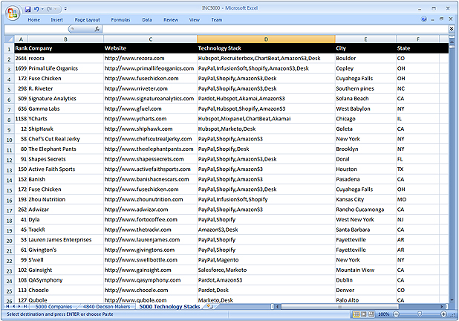Viewport: 459px width, 321px height.
Task: Click the Chef's Cut Real Jerky cell
Action: pos(65,139)
